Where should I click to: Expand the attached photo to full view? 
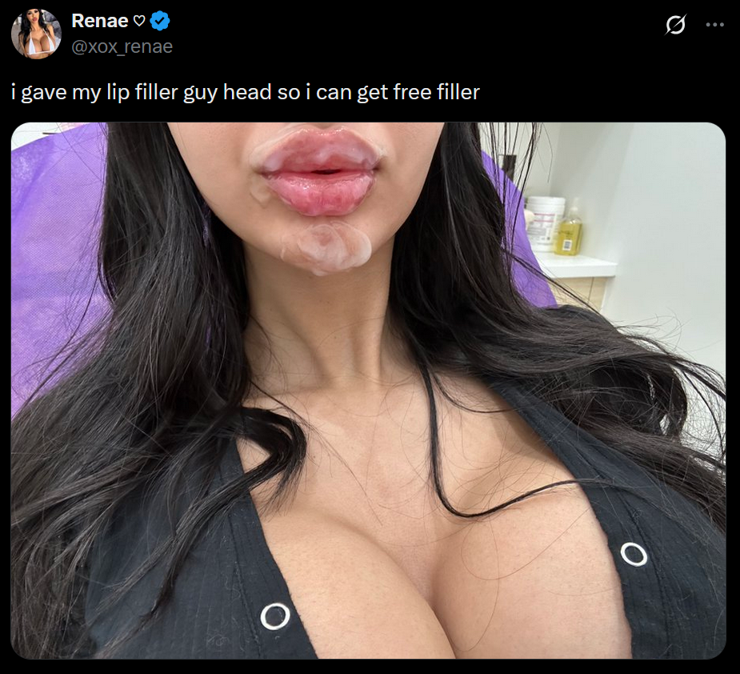tap(368, 391)
